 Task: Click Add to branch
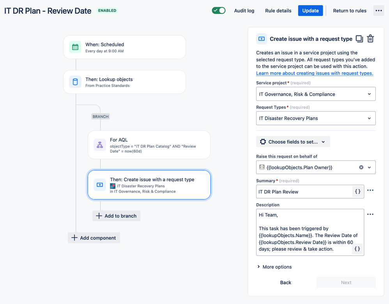pyautogui.click(x=117, y=216)
